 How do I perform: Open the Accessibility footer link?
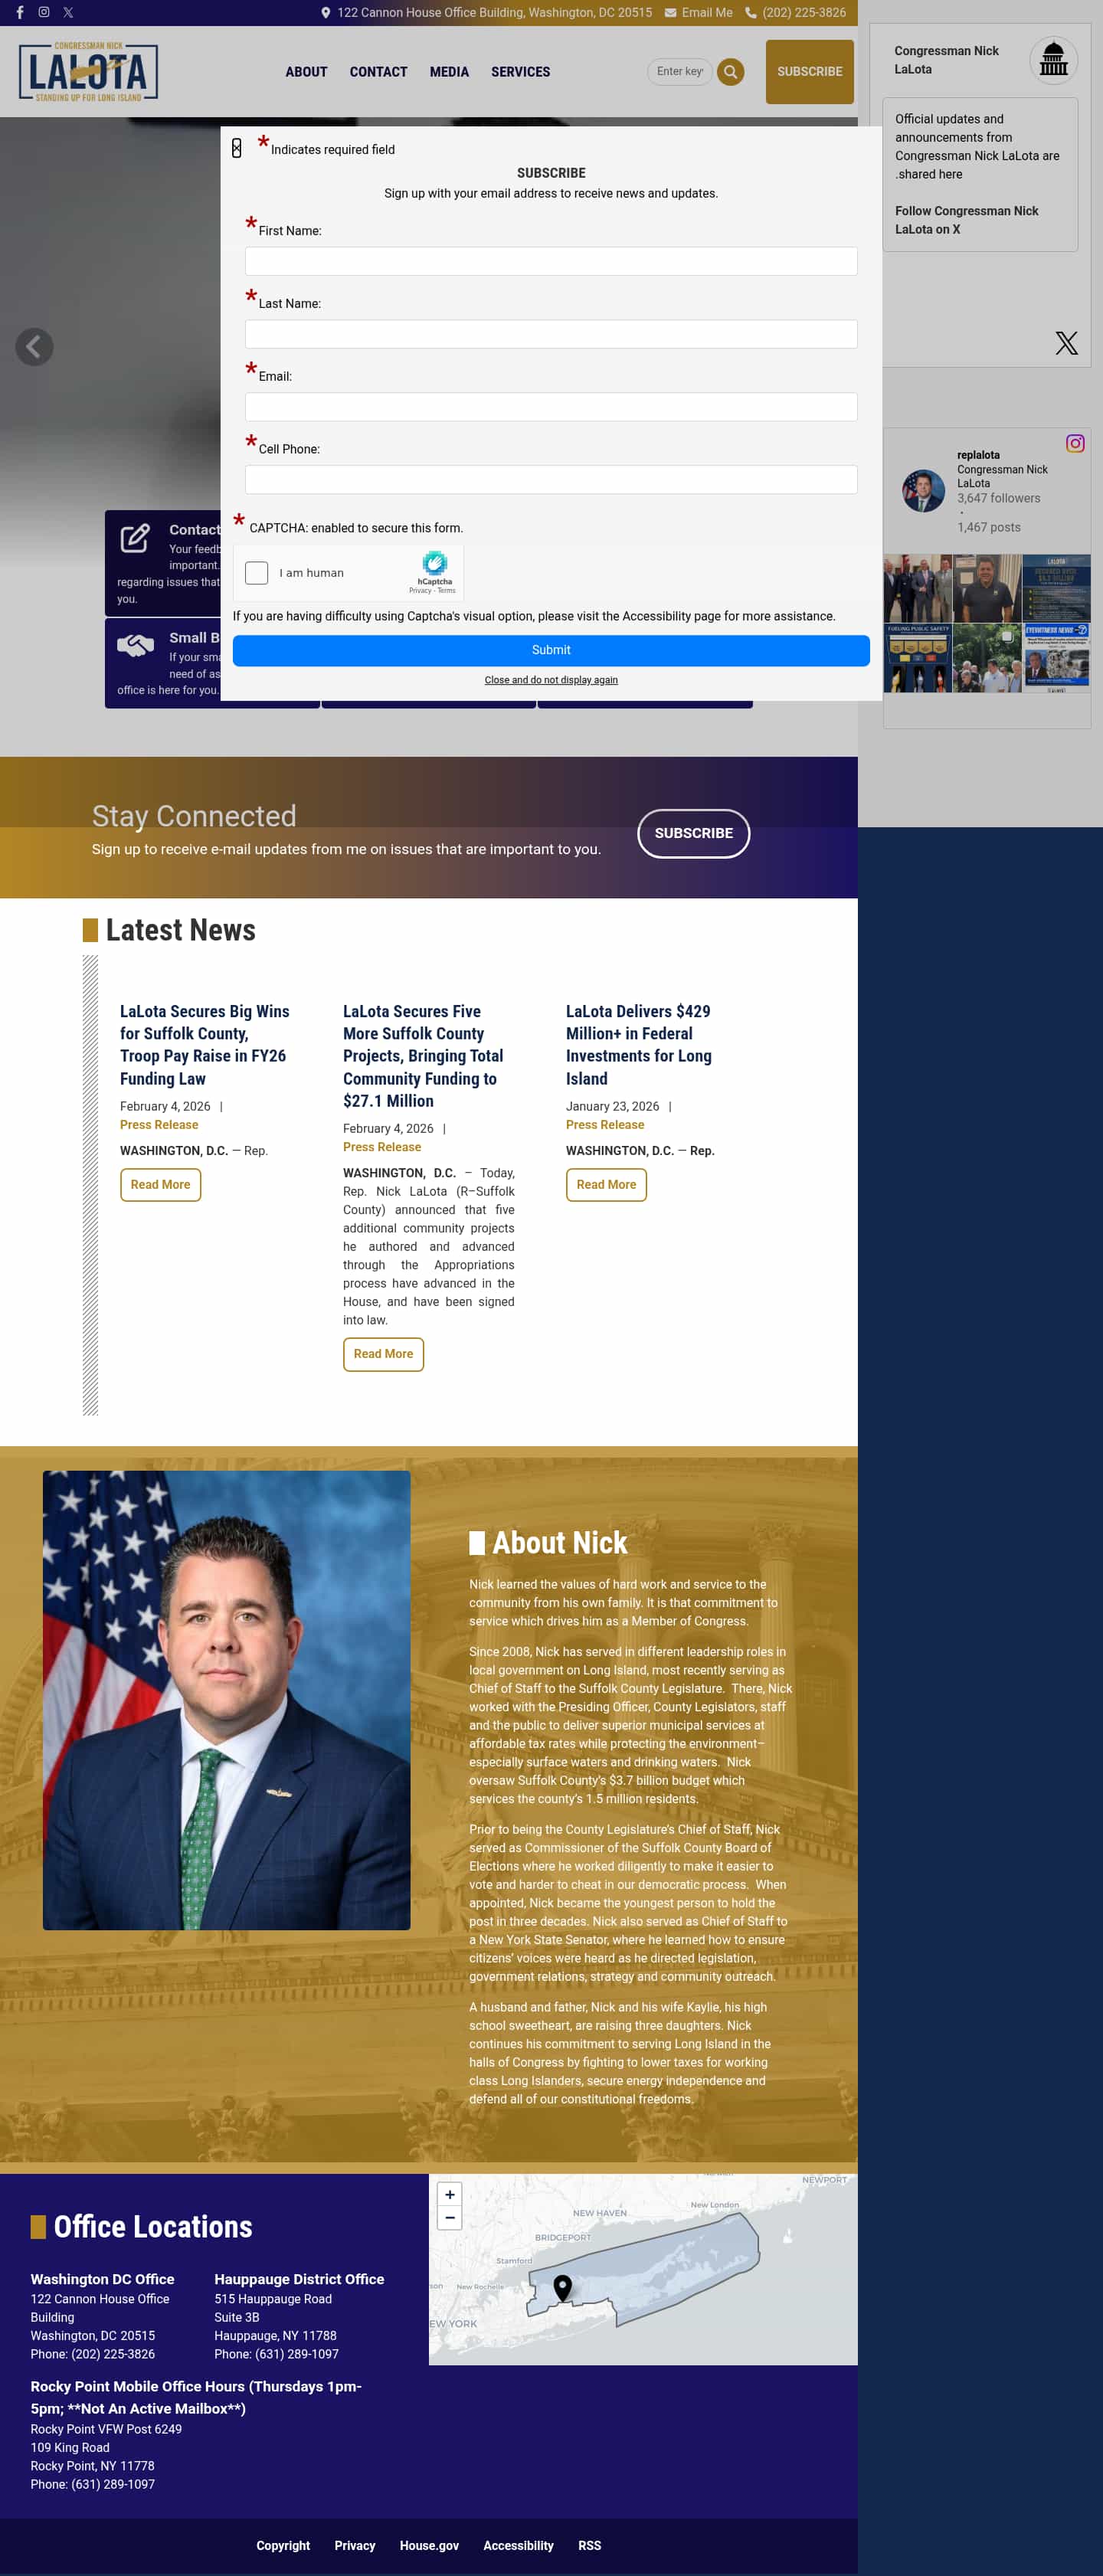click(518, 2545)
